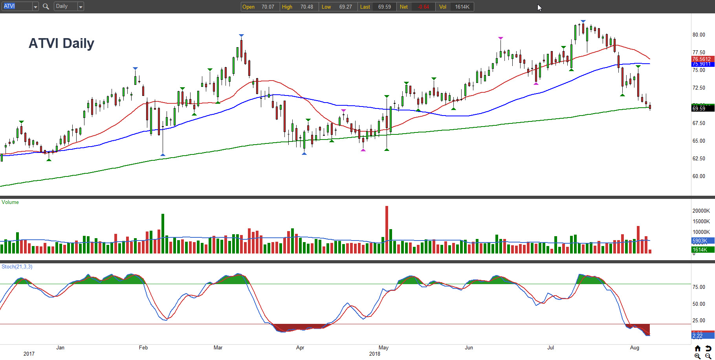Click the Aug label on the time axis

[x=634, y=347]
